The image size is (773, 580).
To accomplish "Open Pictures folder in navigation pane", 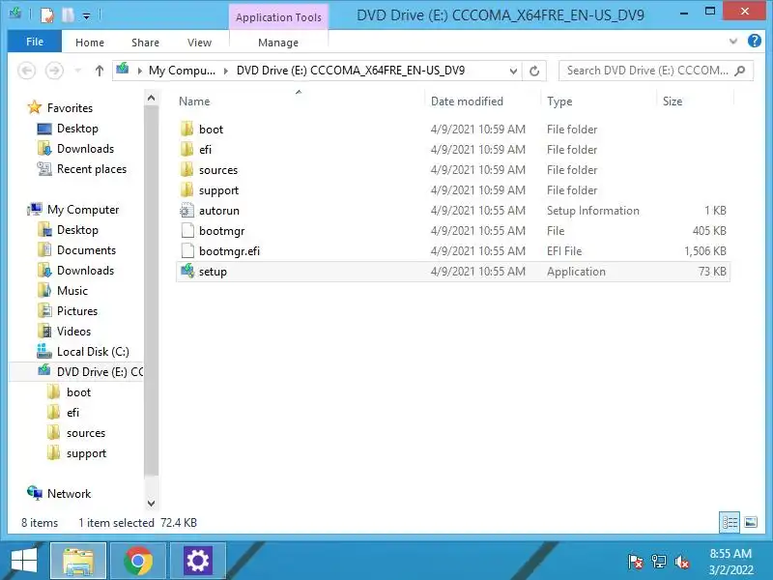I will [77, 310].
